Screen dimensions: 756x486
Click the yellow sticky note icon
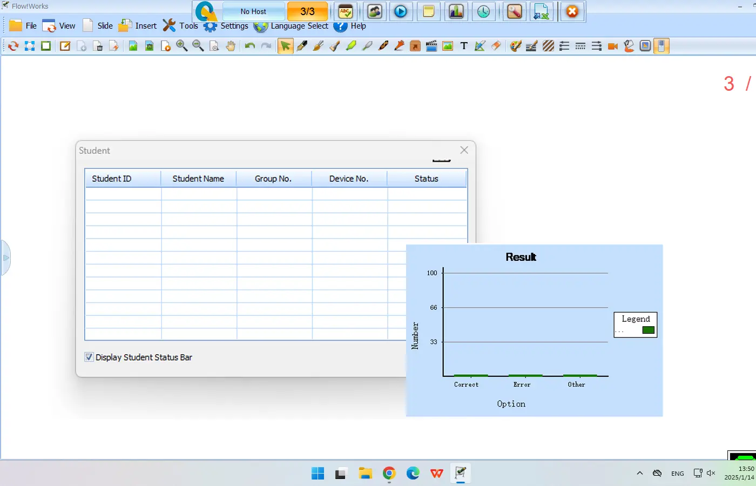429,11
